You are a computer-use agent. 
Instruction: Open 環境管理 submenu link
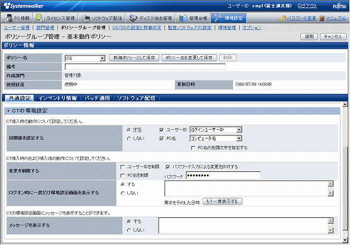coord(227,28)
